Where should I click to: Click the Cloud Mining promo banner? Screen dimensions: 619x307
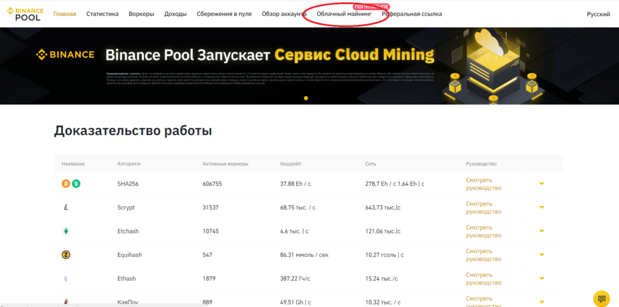click(270, 55)
